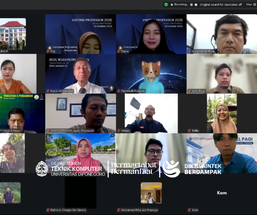
Task: Click the muted mic icon by Bellia's name
Action: pyautogui.click(x=189, y=131)
